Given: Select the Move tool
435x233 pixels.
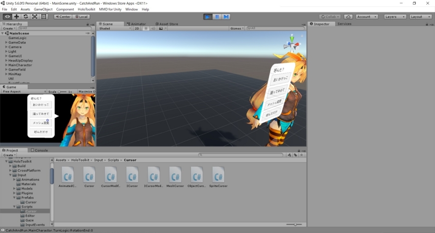Looking at the screenshot, I should [x=17, y=17].
